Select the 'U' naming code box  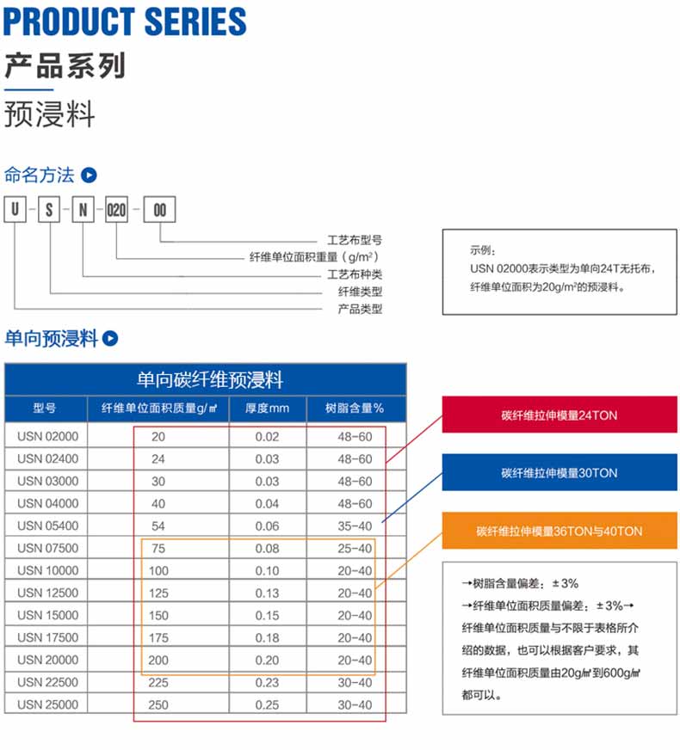[15, 210]
